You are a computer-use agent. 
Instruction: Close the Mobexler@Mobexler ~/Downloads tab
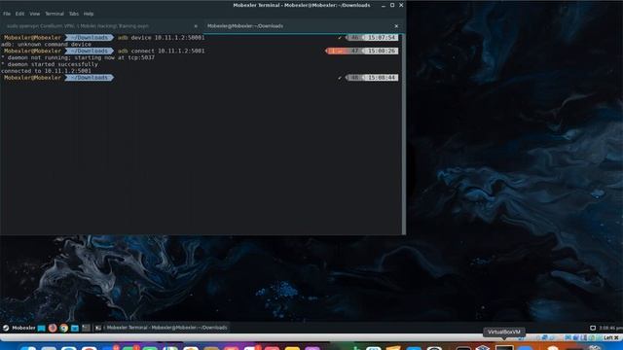click(x=396, y=26)
